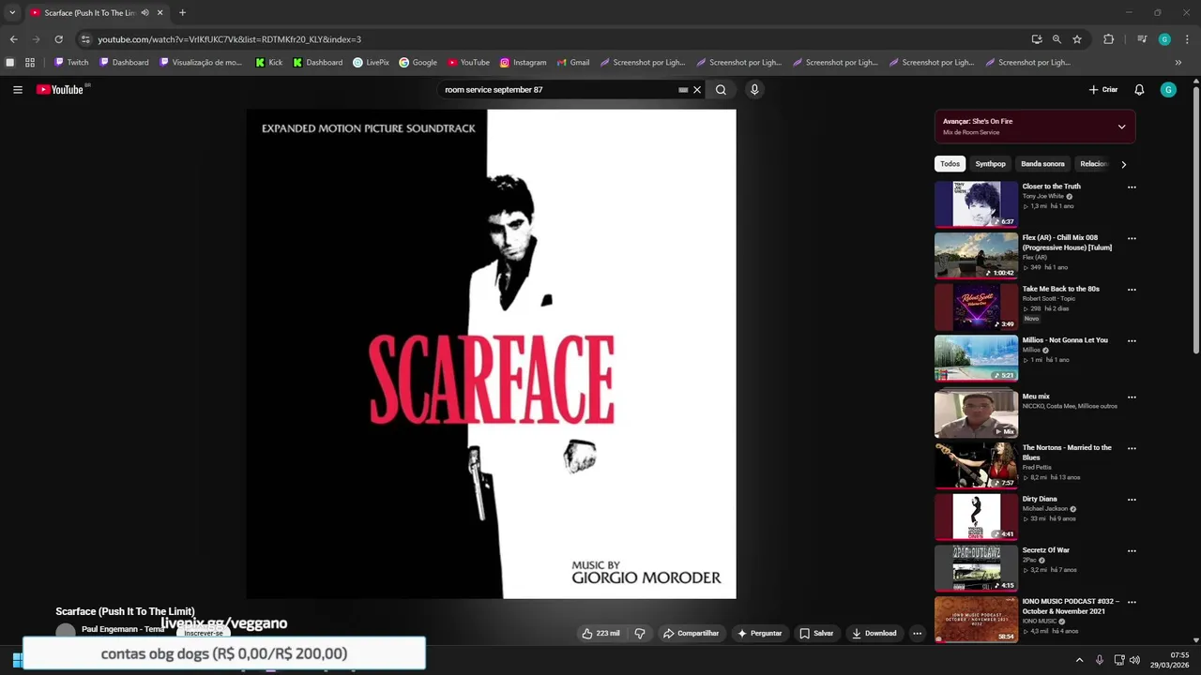Image resolution: width=1201 pixels, height=675 pixels.
Task: Open The Nortons - Married to the Blues
Action: 1067,453
